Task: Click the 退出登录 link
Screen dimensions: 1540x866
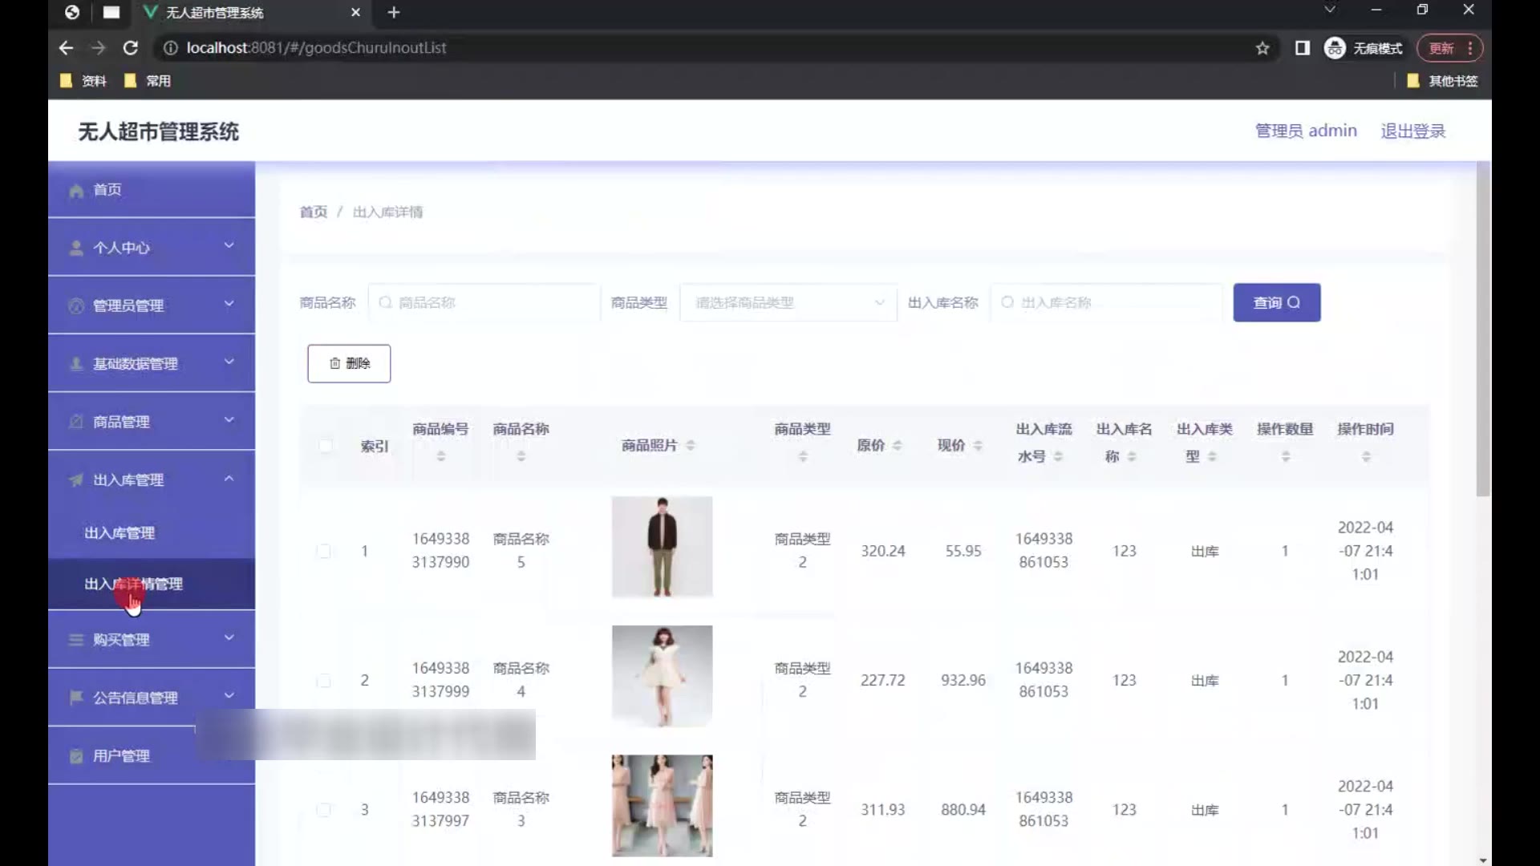Action: click(1412, 131)
